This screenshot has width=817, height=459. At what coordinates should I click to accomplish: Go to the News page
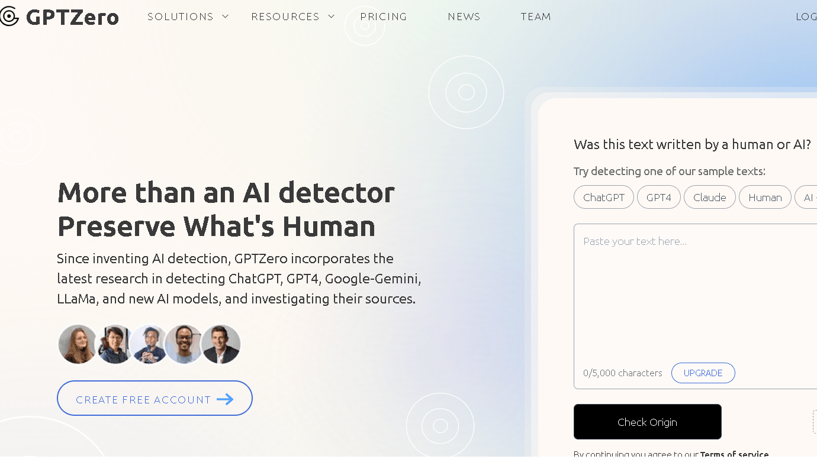coord(464,17)
